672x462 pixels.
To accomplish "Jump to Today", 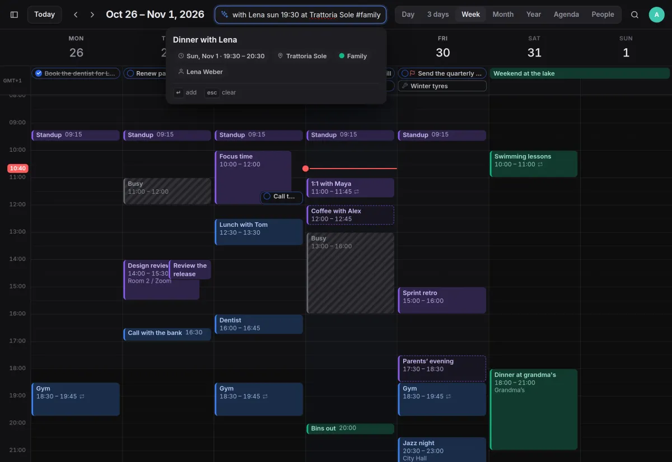I will (x=45, y=15).
